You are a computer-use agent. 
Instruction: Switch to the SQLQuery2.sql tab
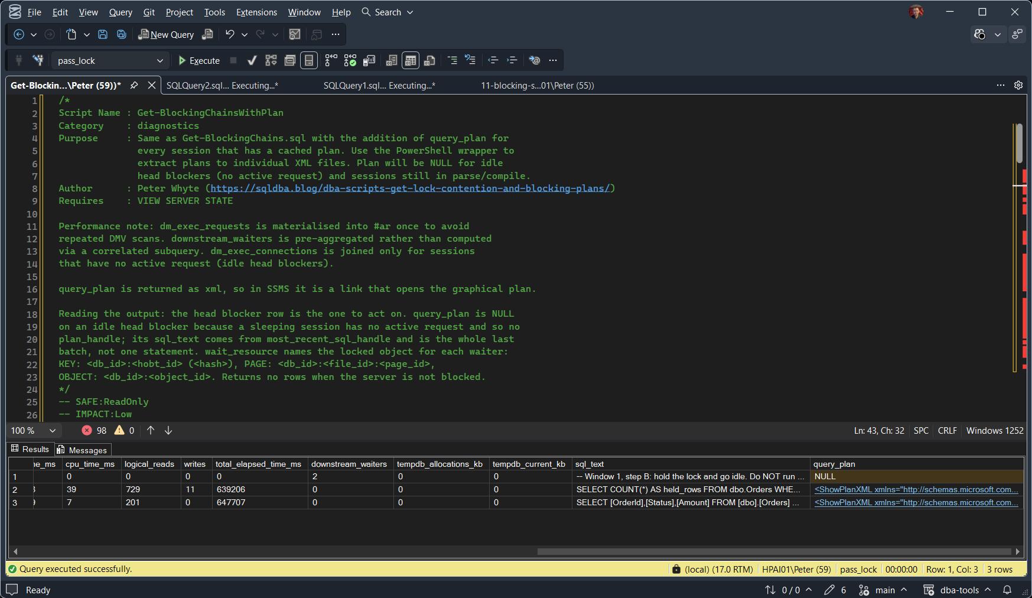[222, 85]
